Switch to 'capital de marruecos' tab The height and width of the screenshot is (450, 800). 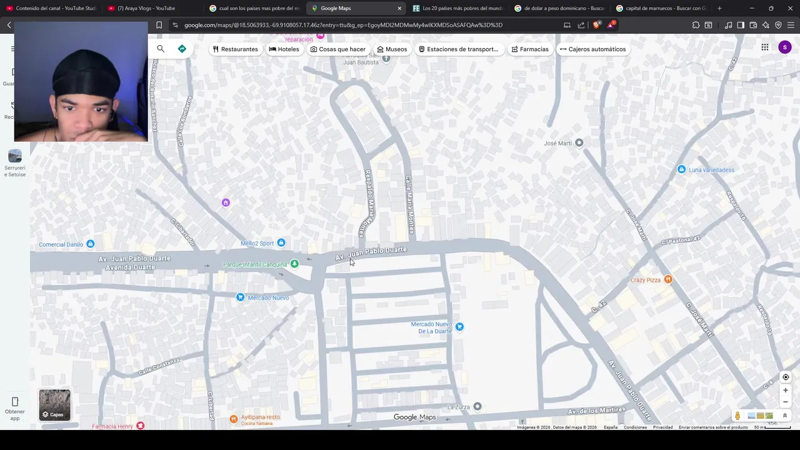[661, 8]
